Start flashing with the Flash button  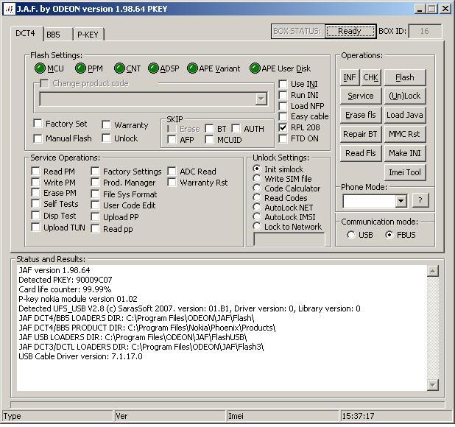click(405, 77)
